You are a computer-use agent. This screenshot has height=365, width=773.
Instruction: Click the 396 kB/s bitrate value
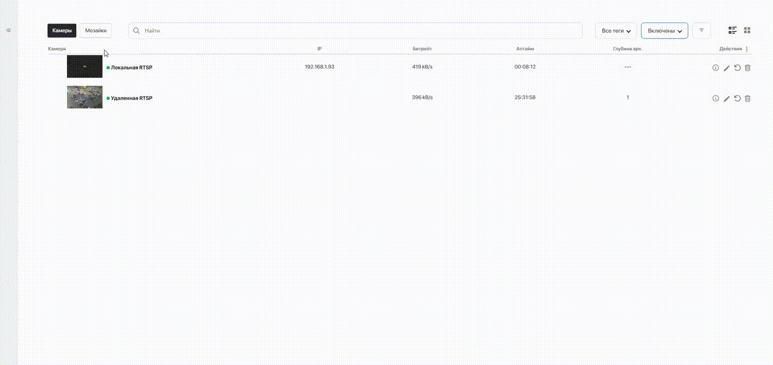pyautogui.click(x=422, y=97)
